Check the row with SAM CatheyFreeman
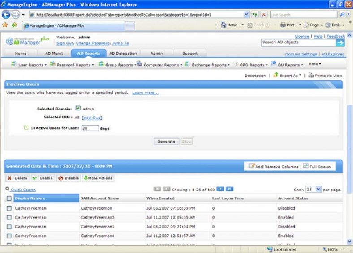The height and width of the screenshot is (253, 353). (9, 208)
